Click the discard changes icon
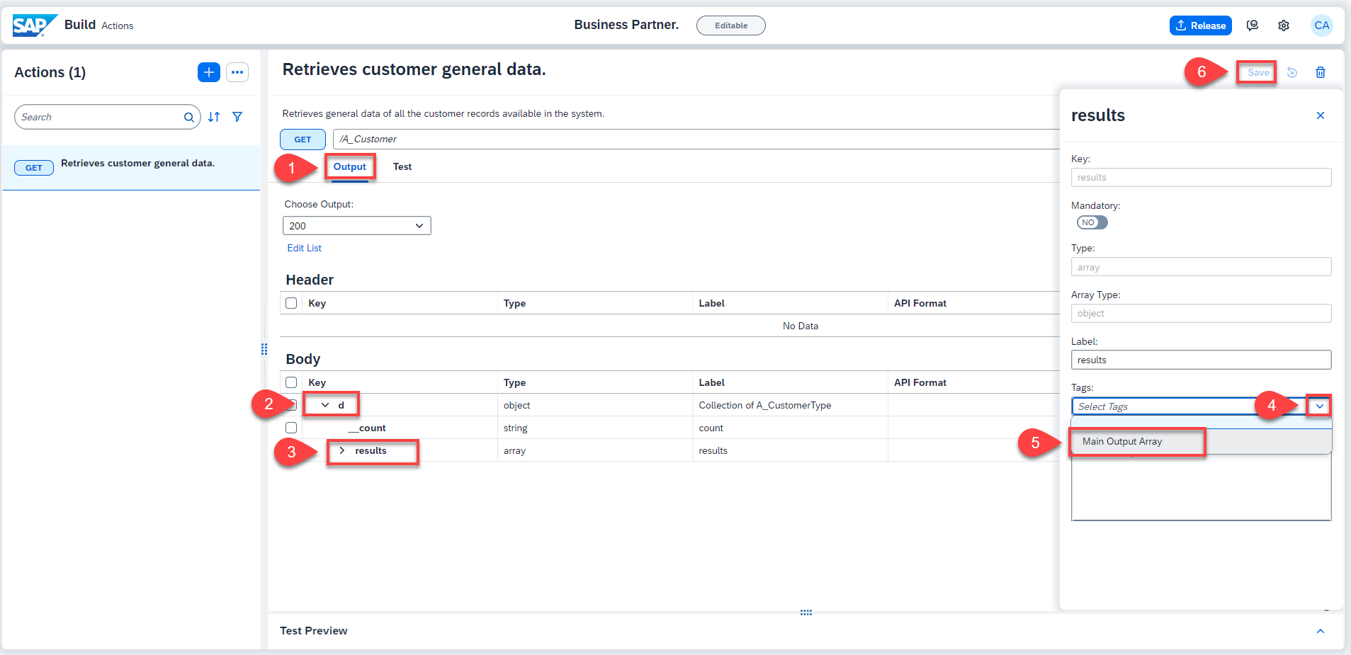Screen dimensions: 1351x655 (x=1292, y=72)
